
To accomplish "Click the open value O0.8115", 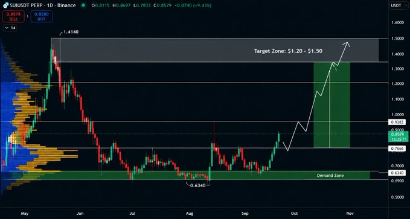I will tap(100, 5).
